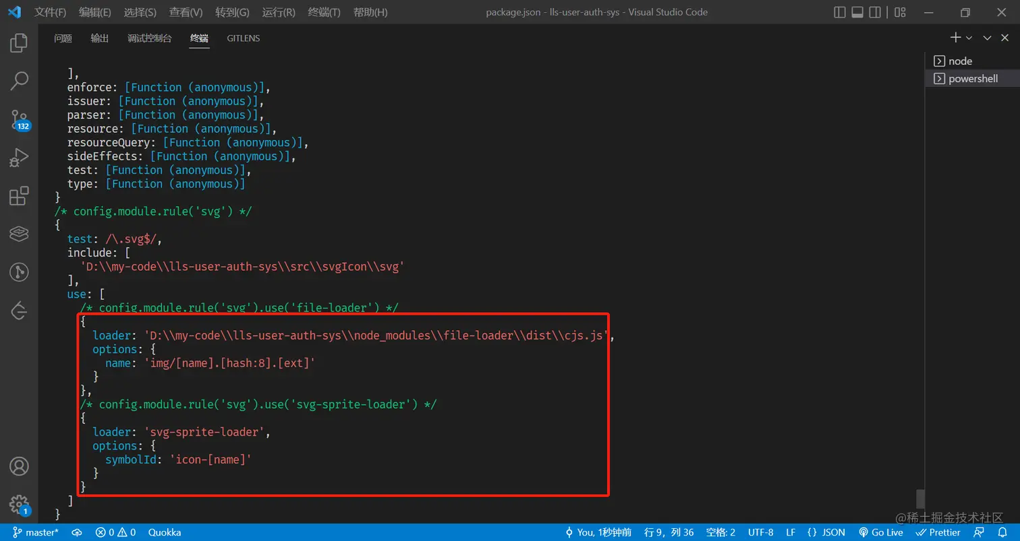Open the 帮助(H) menu
Viewport: 1020px width, 541px height.
tap(370, 12)
